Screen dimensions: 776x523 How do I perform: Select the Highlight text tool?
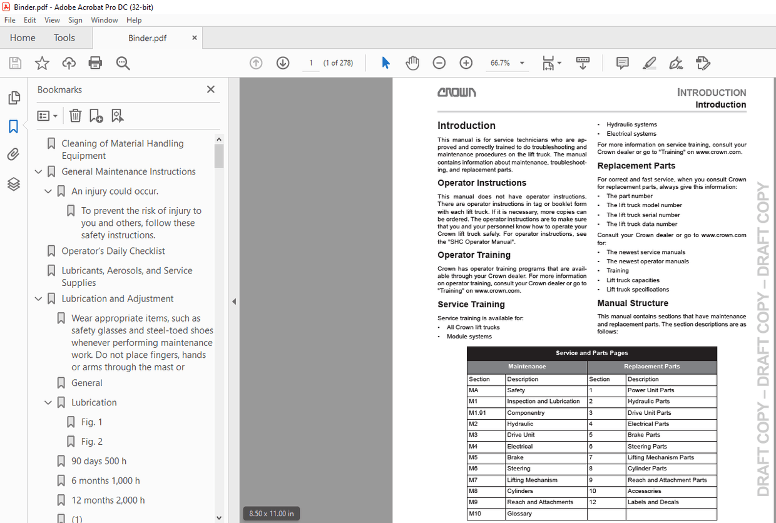coord(649,63)
